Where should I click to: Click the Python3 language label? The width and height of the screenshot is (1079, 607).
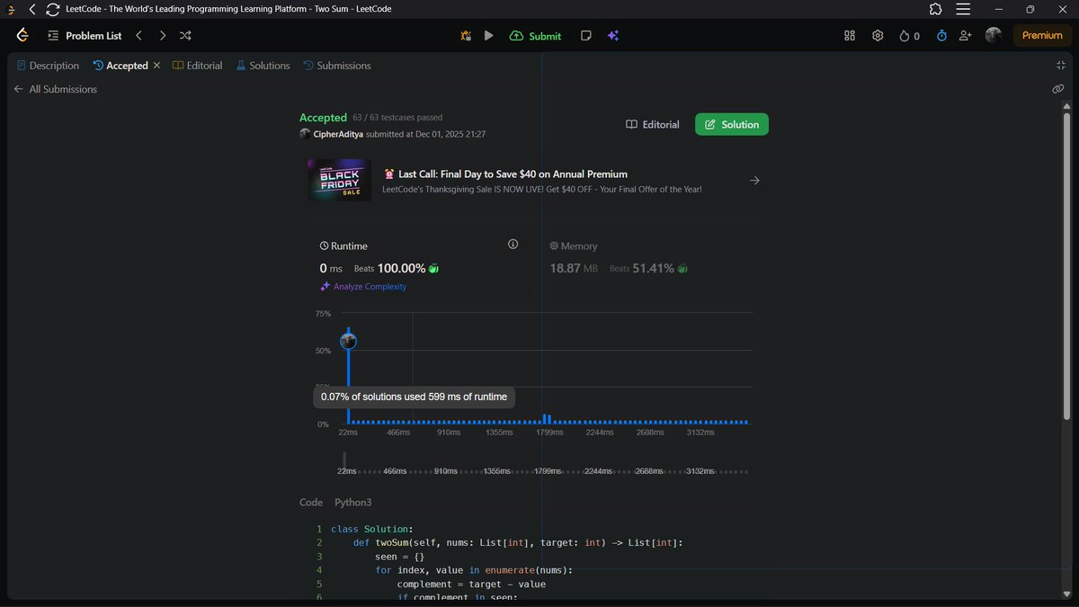tap(353, 503)
